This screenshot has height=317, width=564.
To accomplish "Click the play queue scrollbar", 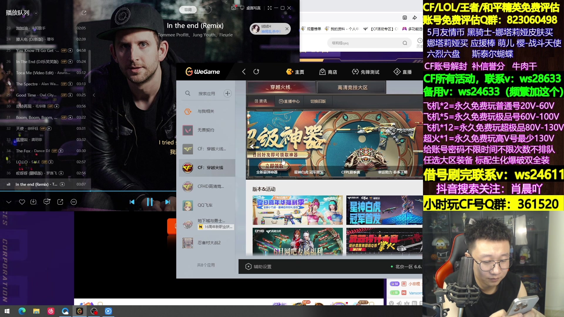I will click(x=89, y=66).
